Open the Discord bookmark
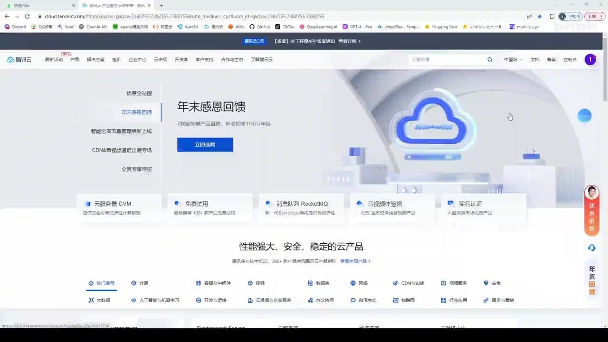 (x=15, y=27)
